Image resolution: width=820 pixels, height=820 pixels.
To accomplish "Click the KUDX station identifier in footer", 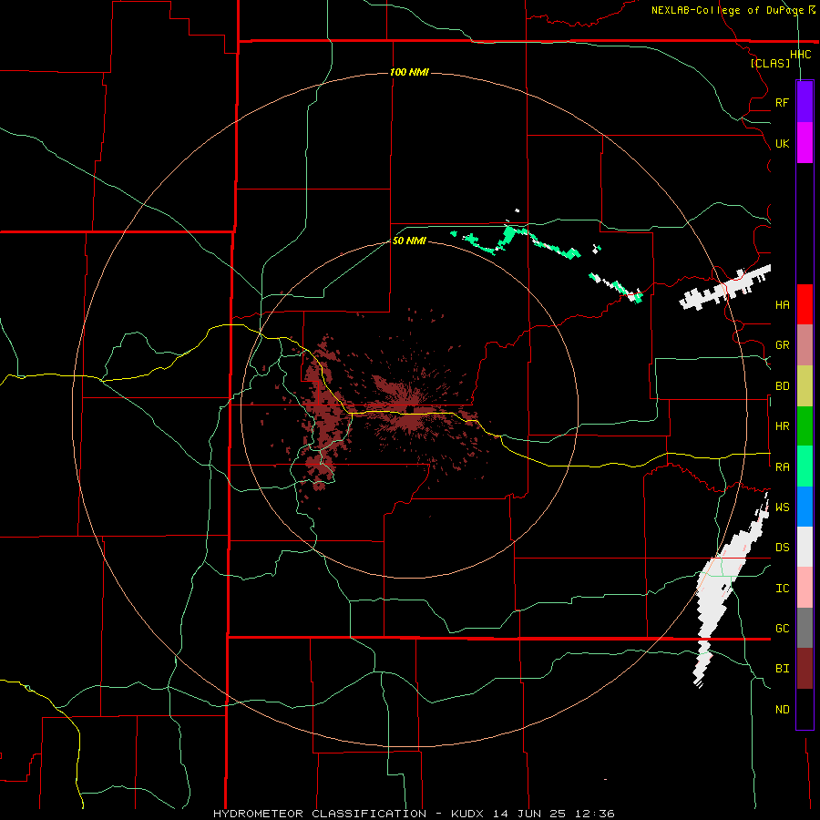I will [468, 814].
